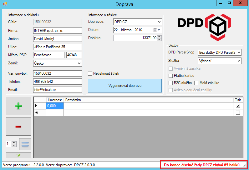
Task: Select row 1 via its row header
Action: tap(40, 106)
